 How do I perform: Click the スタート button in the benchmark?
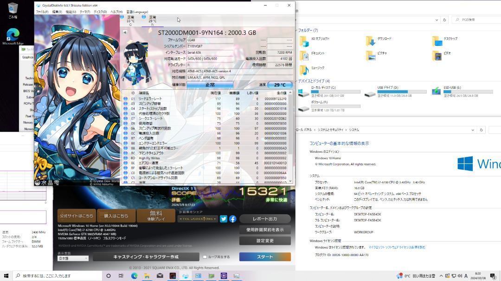265,257
